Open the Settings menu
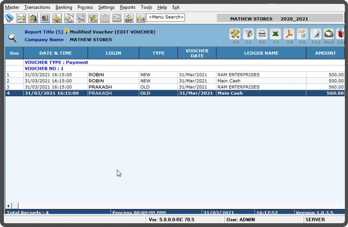The image size is (348, 227). tap(106, 7)
